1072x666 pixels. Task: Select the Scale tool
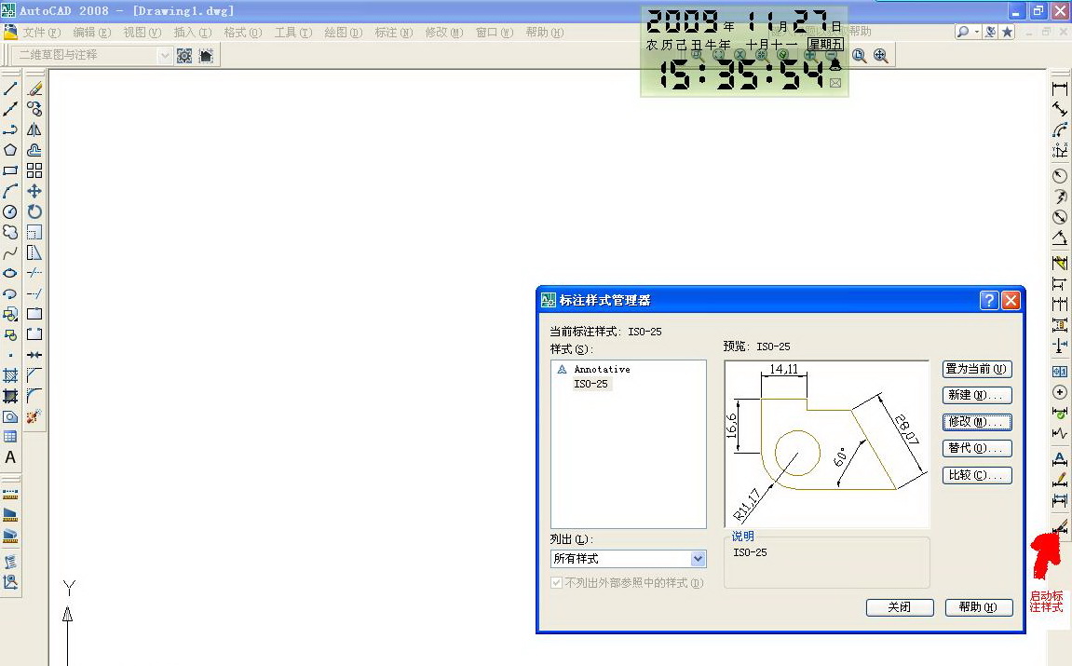(34, 232)
